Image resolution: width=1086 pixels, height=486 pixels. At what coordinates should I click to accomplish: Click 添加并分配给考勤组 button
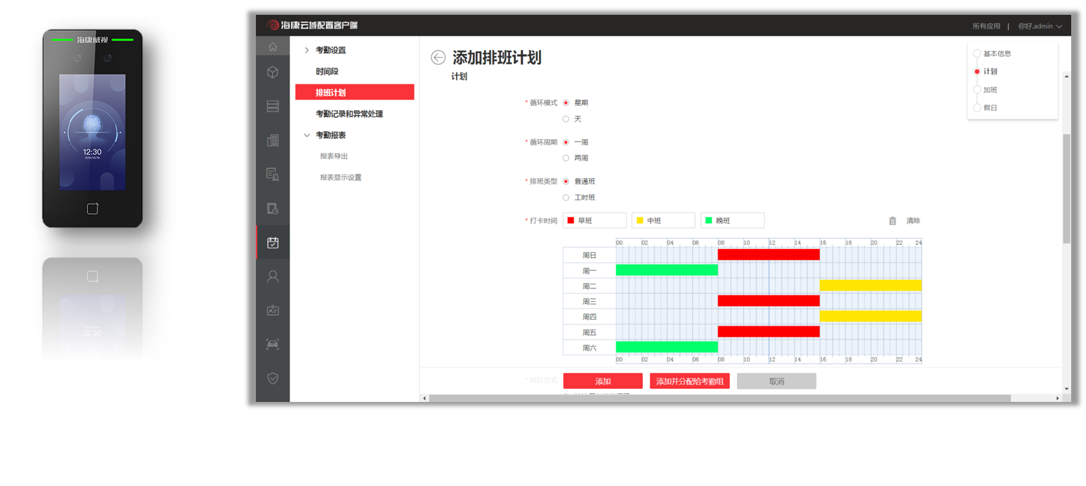[x=690, y=382]
